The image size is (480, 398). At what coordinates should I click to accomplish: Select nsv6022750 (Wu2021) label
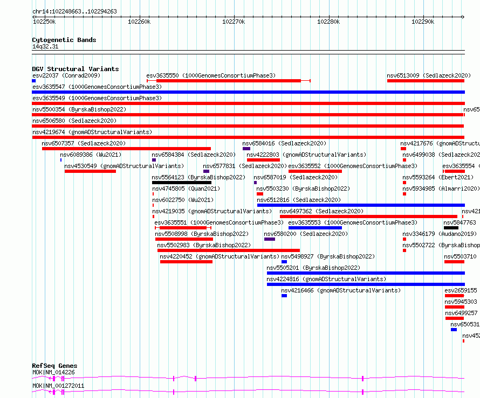point(183,200)
